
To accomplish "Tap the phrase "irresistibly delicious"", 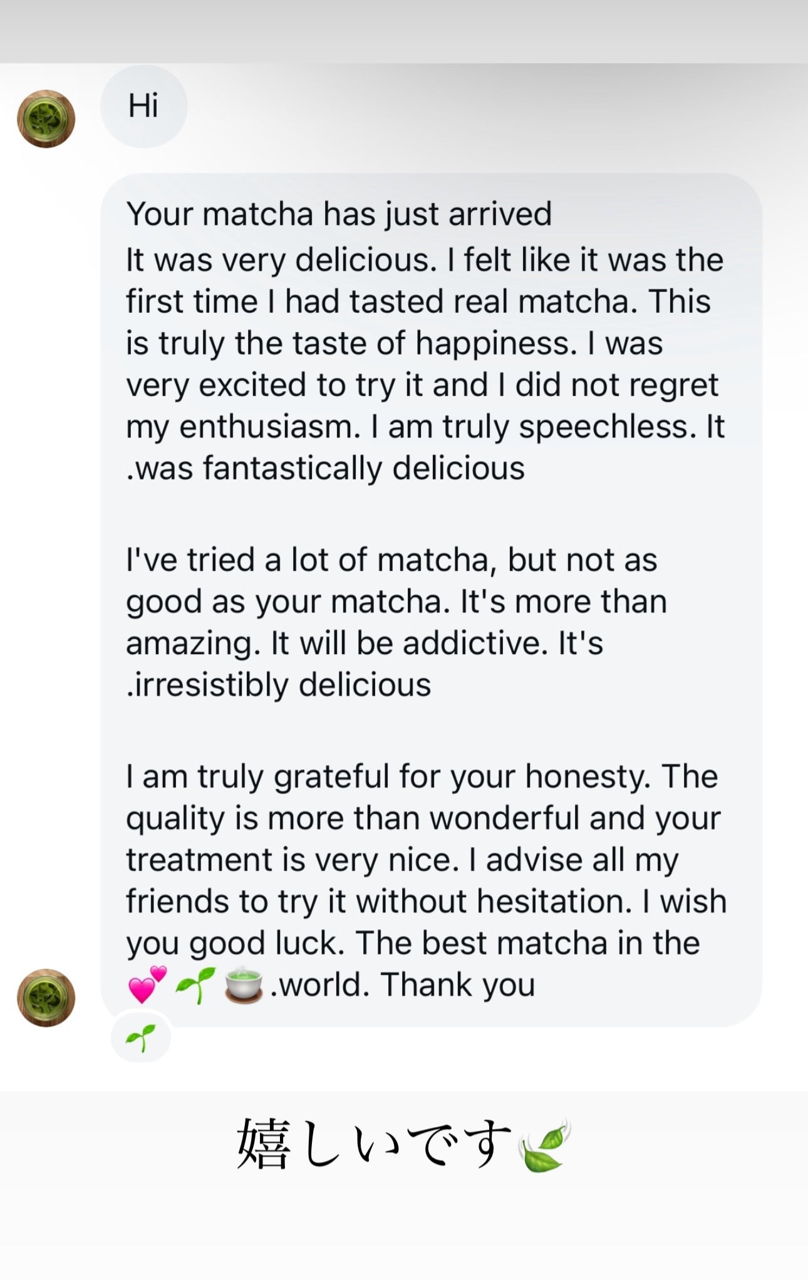I will tap(282, 685).
